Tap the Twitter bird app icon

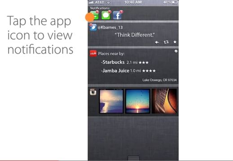tap(93, 27)
